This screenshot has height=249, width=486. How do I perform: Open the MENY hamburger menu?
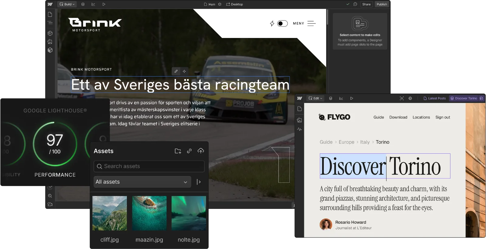(x=304, y=23)
